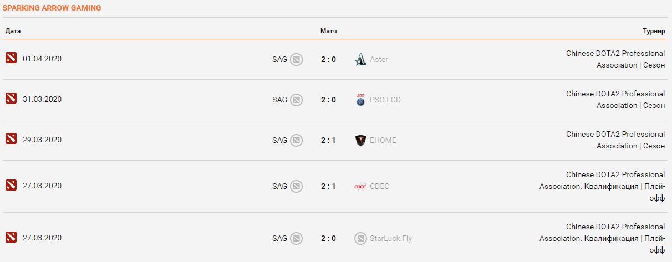The width and height of the screenshot is (672, 262).
Task: Click SAG logo in the EHOME match row
Action: click(297, 140)
